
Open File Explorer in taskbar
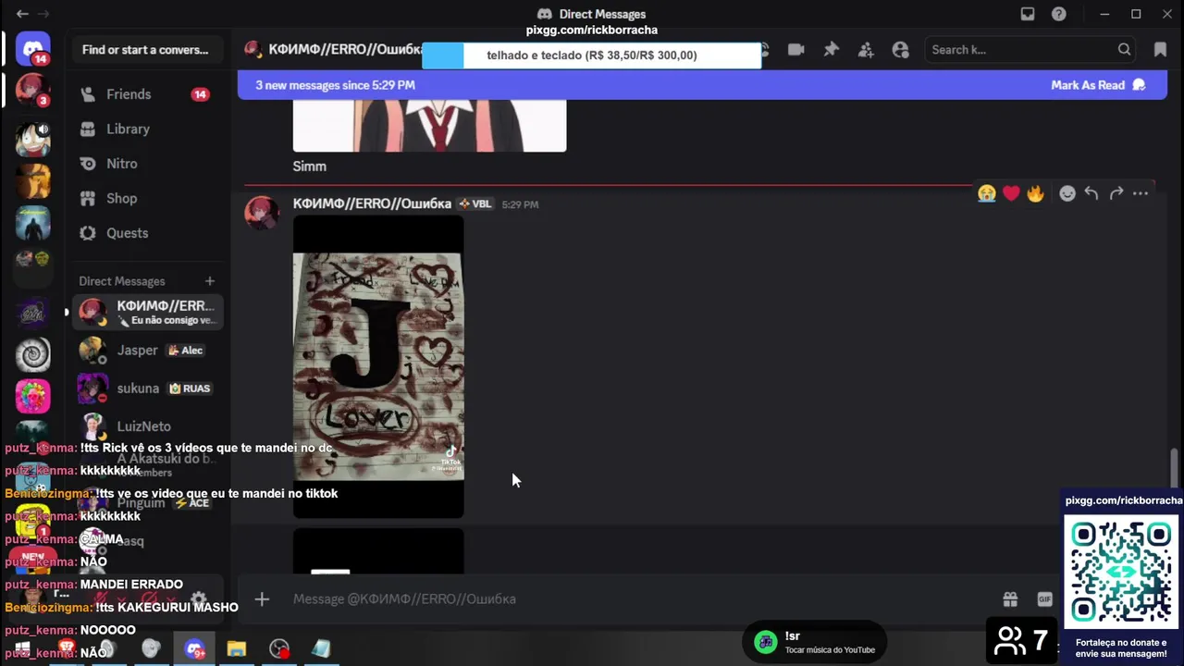click(x=237, y=649)
